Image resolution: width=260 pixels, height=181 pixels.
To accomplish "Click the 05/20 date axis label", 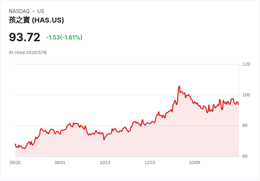I will tap(15, 163).
